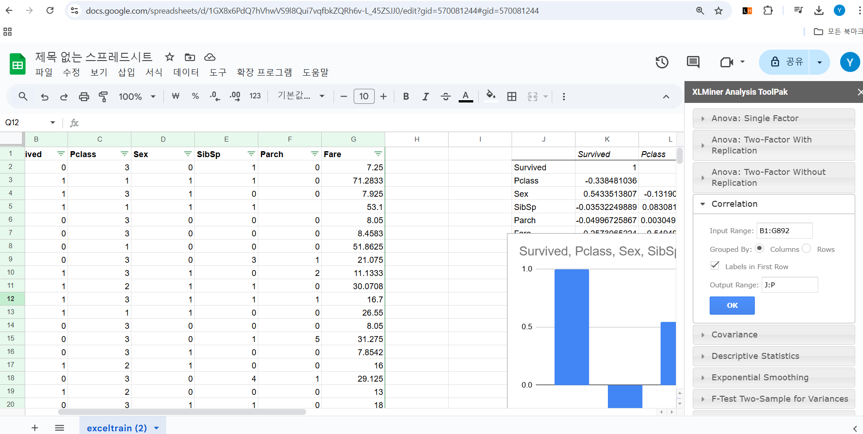This screenshot has width=863, height=434.
Task: Star this spreadsheet
Action: (x=170, y=57)
